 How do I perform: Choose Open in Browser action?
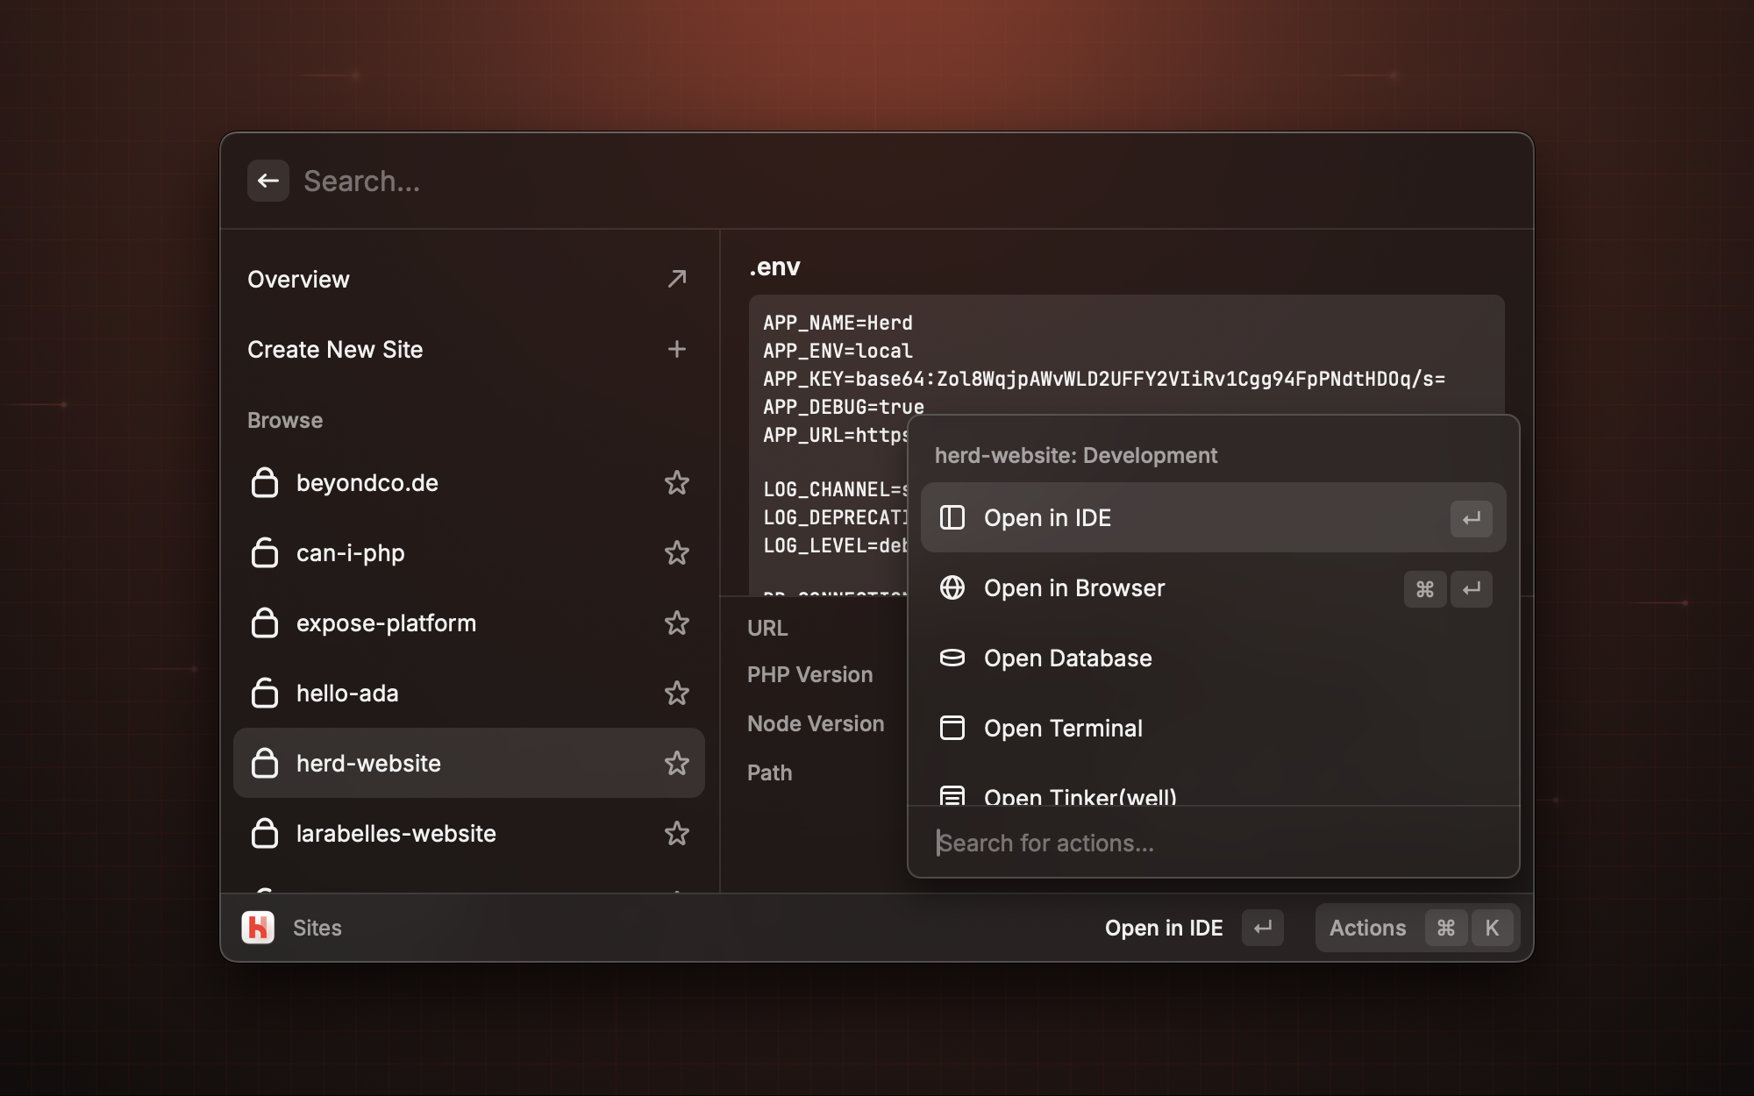(x=1213, y=587)
